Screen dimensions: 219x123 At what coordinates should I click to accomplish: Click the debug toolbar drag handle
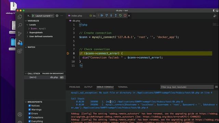[x=99, y=15]
